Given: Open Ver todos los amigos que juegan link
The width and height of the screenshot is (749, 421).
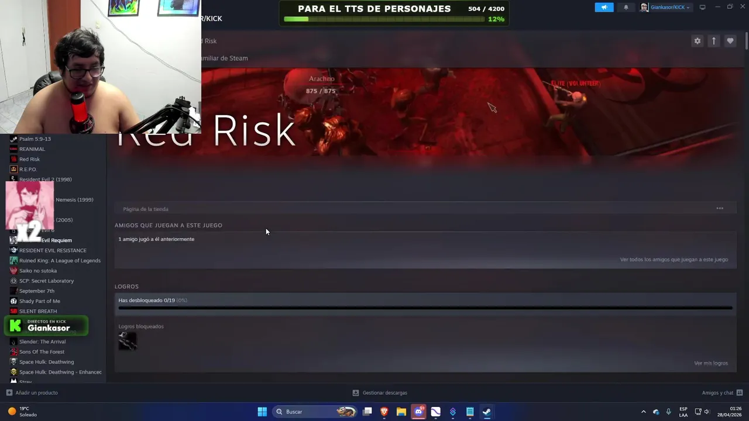Looking at the screenshot, I should pyautogui.click(x=674, y=260).
